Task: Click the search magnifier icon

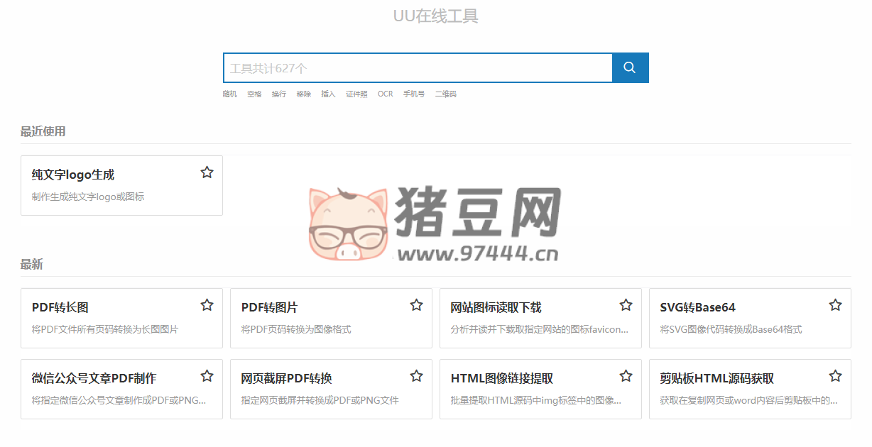Action: tap(629, 67)
